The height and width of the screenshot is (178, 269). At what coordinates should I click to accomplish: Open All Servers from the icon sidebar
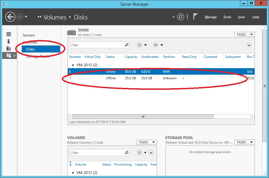8,48
